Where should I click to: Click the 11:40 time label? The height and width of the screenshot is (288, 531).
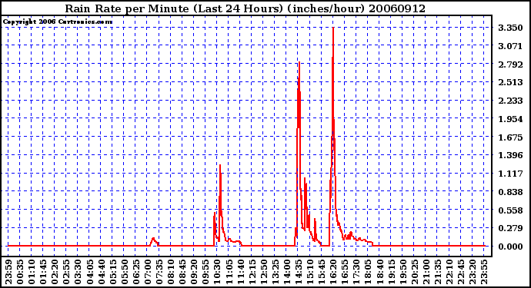pos(240,272)
